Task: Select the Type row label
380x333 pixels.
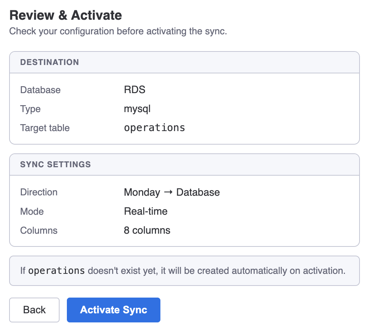Action: click(30, 109)
